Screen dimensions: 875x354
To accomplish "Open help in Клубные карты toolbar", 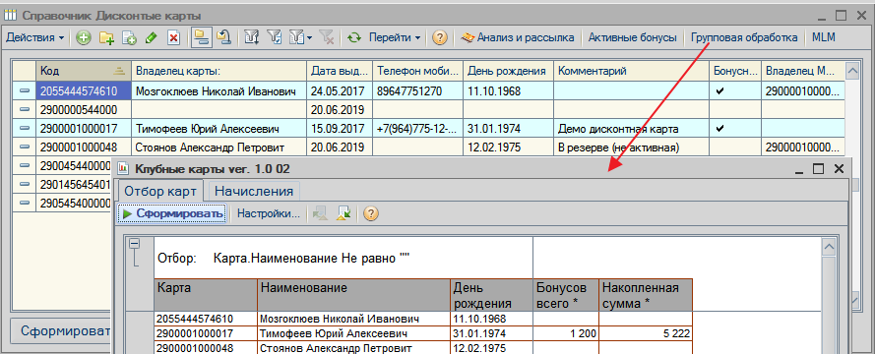I will [370, 213].
